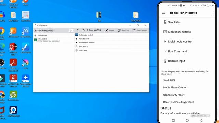
Task: Tap Receive remote keypresses permission entry
Action: click(x=179, y=102)
